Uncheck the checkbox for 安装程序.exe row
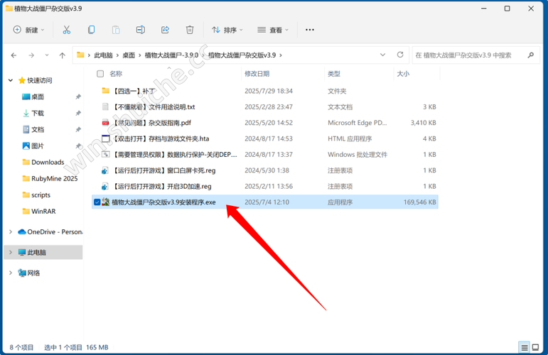Viewport: 548px width, 355px height. [x=97, y=202]
